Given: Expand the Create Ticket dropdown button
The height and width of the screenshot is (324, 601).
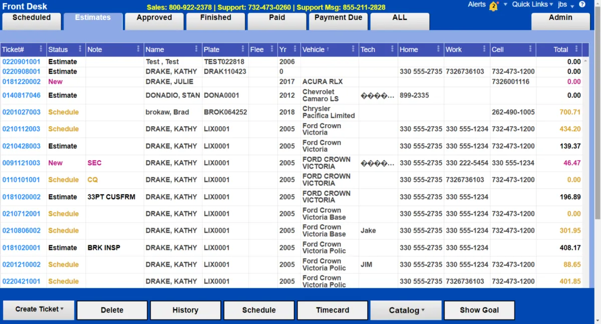Looking at the screenshot, I should [39, 309].
